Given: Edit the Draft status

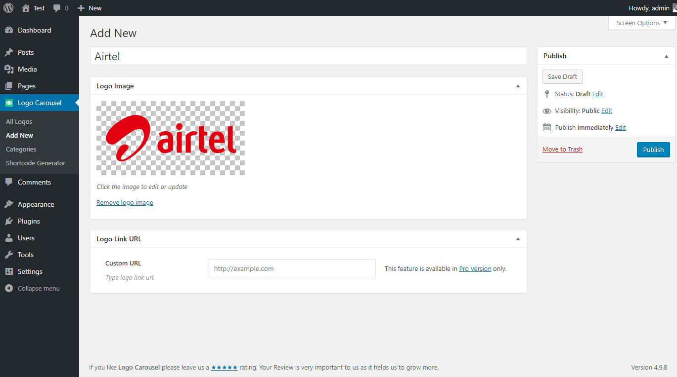Looking at the screenshot, I should tap(597, 94).
